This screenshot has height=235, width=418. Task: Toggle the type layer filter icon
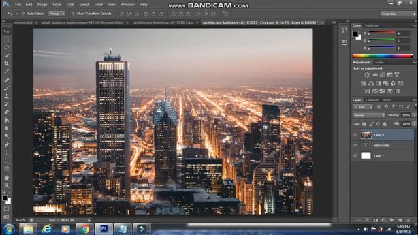point(393,107)
